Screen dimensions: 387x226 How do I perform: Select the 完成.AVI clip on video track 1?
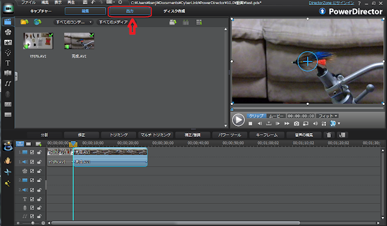click(110, 152)
